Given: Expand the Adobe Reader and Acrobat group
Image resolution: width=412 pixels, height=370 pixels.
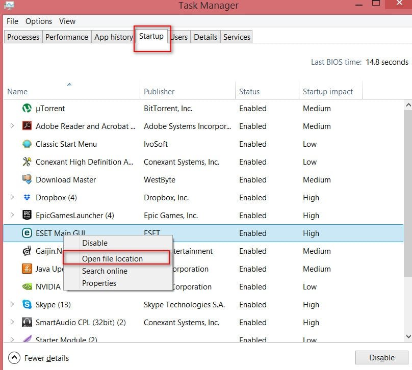Looking at the screenshot, I should click(x=12, y=126).
